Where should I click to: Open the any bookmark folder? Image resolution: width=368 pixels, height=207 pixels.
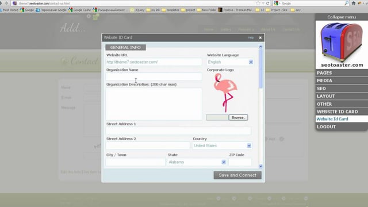[x=296, y=10]
